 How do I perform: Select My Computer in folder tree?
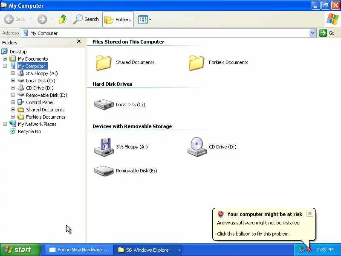click(x=32, y=66)
